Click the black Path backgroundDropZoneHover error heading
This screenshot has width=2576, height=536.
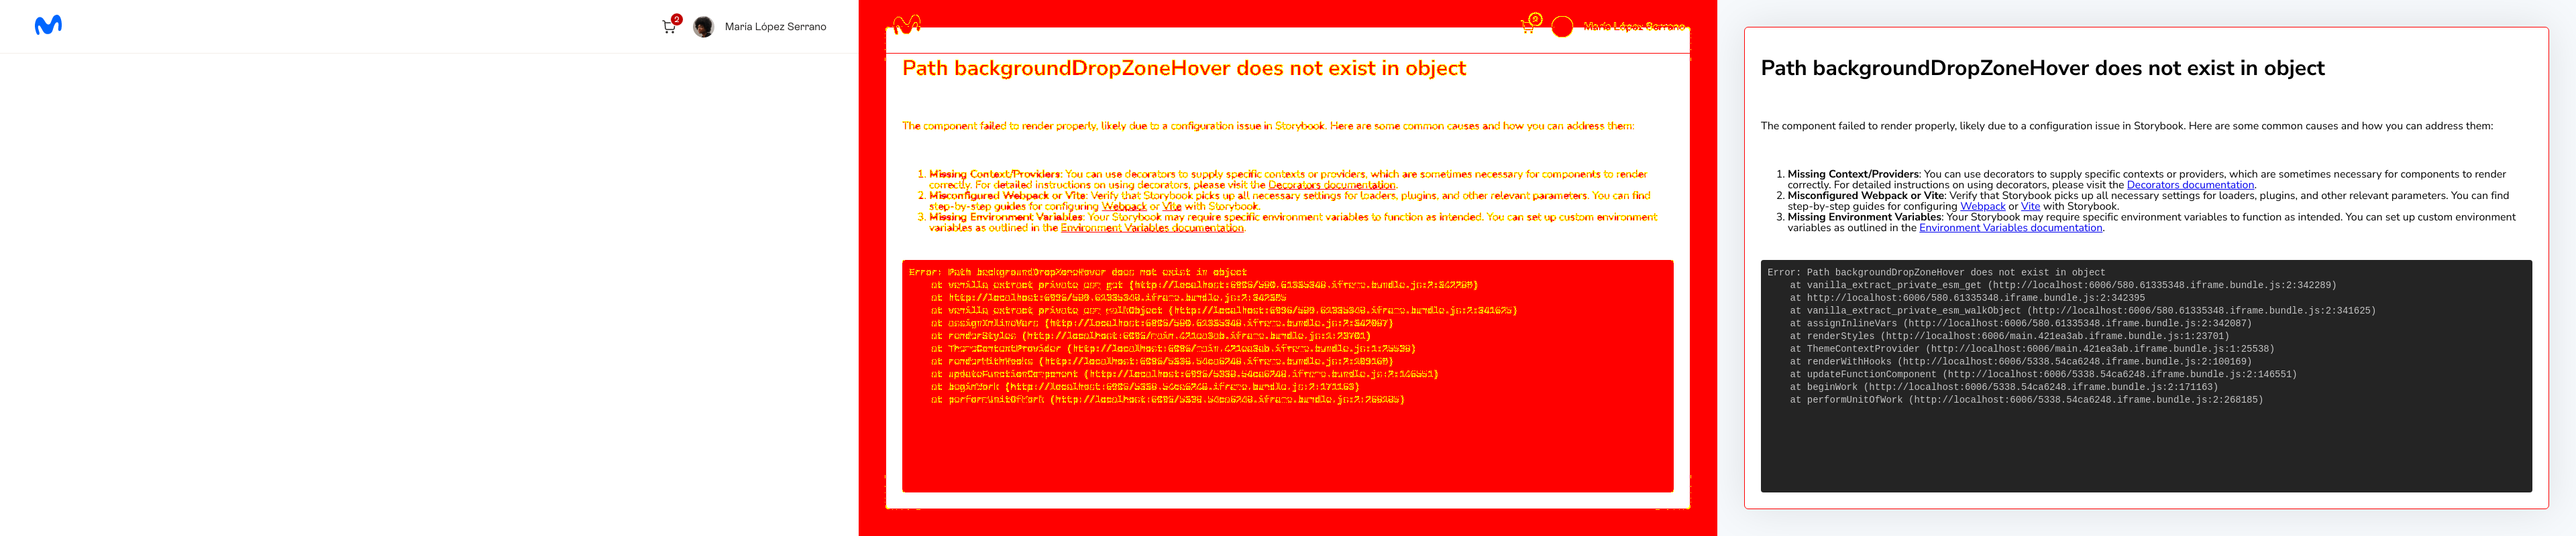coord(2042,68)
